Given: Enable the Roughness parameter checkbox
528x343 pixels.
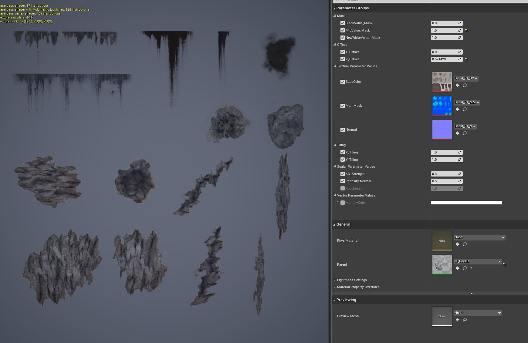Looking at the screenshot, I should (343, 188).
